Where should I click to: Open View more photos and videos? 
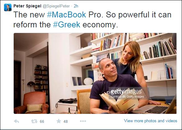pos(151,121)
